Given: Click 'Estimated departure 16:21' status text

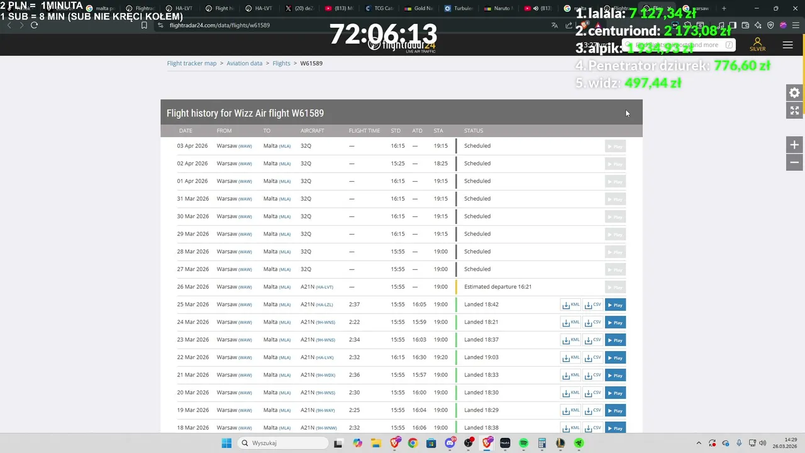Looking at the screenshot, I should (x=497, y=287).
